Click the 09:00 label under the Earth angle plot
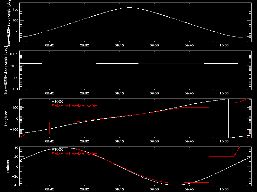 click(84, 45)
